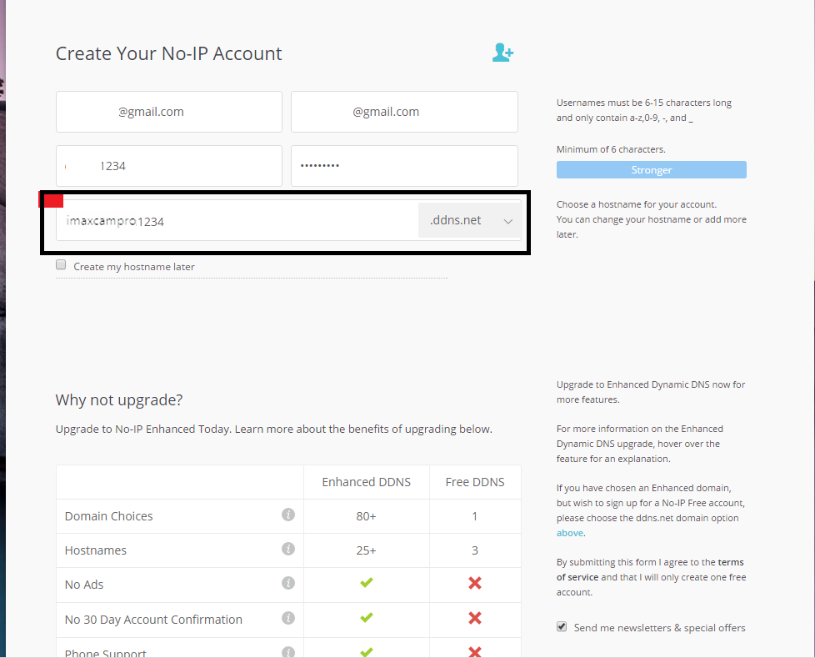This screenshot has height=658, width=815.
Task: Enable the Create my hostname later checkbox
Action: [61, 264]
